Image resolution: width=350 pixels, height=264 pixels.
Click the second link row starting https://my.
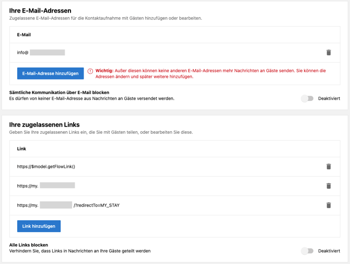pos(46,186)
